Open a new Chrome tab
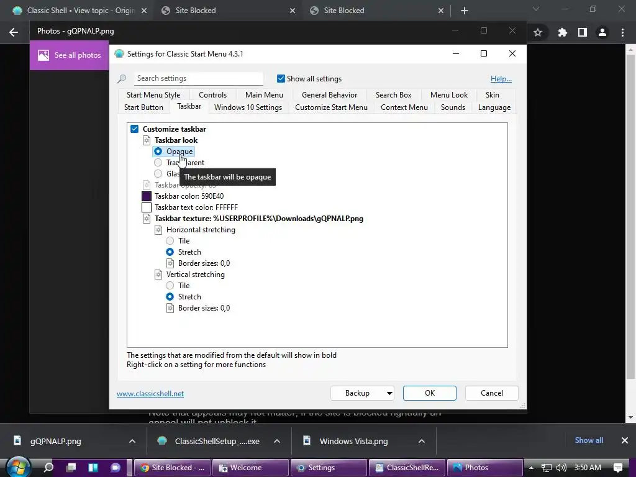 coord(465,11)
